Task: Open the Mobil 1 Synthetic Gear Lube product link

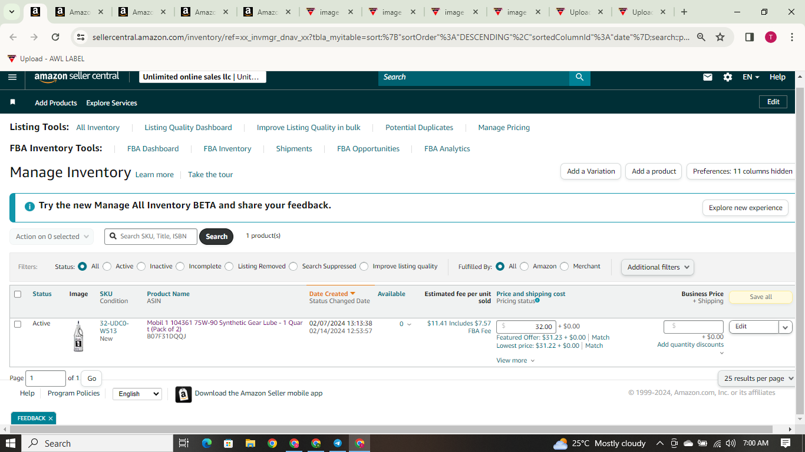Action: click(x=225, y=326)
